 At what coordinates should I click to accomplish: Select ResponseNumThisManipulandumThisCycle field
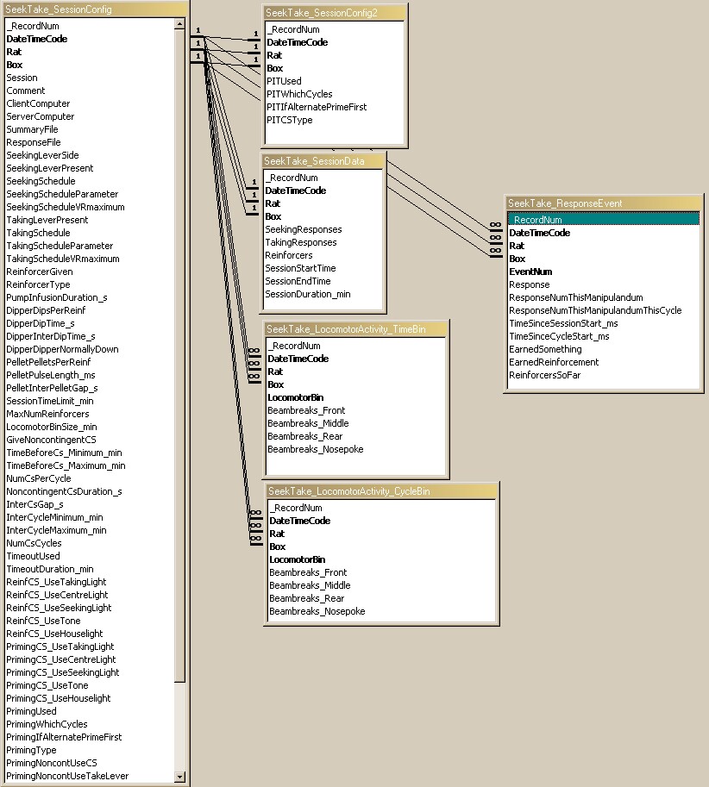coord(595,310)
